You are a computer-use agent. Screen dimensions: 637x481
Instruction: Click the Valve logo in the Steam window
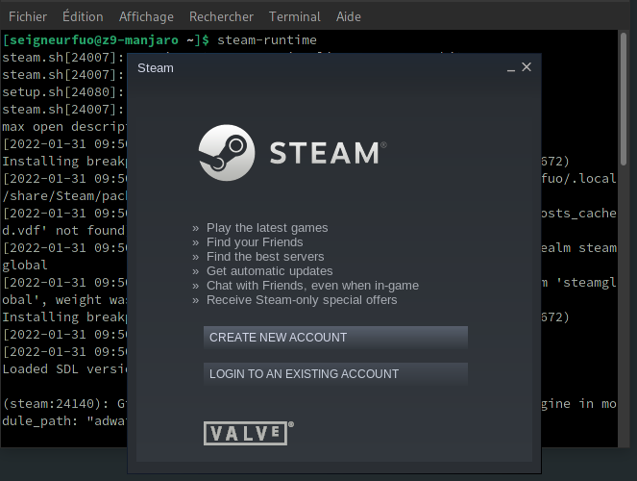pyautogui.click(x=248, y=433)
